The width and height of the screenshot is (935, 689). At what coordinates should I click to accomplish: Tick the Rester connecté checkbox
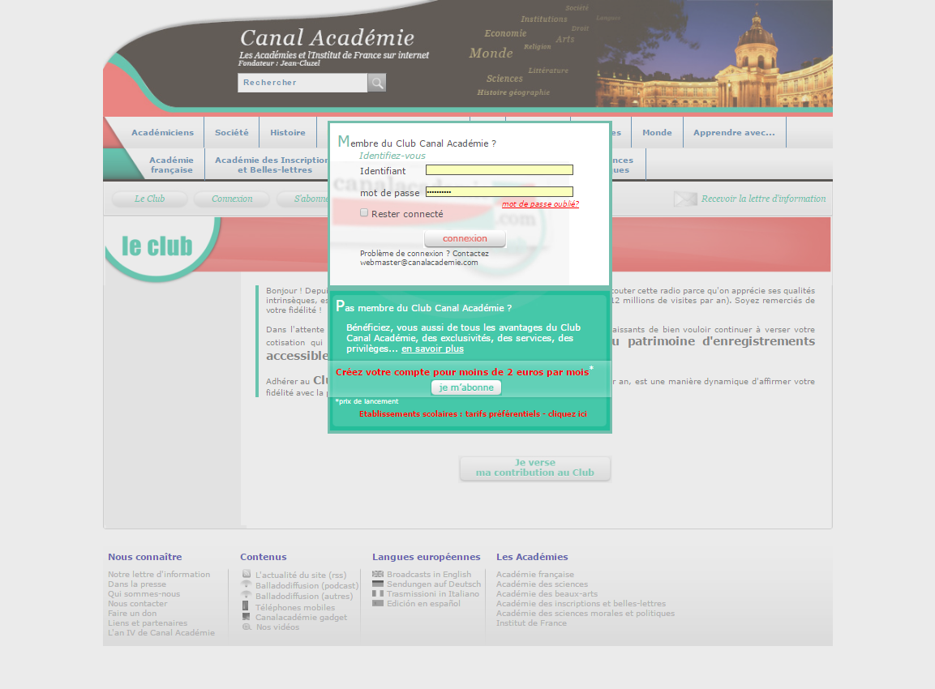(364, 212)
